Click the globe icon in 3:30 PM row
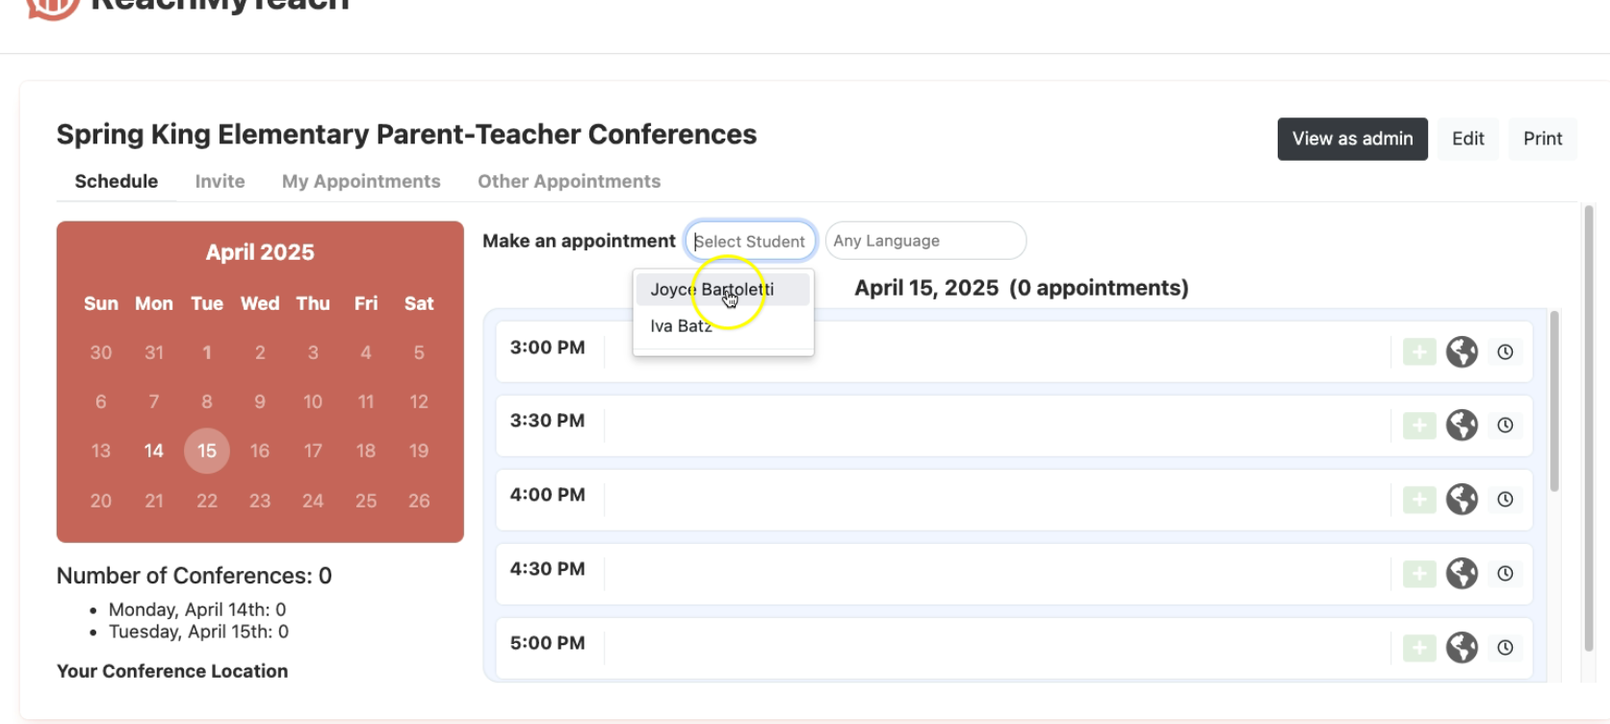Screen dimensions: 1610x724 (x=1461, y=426)
